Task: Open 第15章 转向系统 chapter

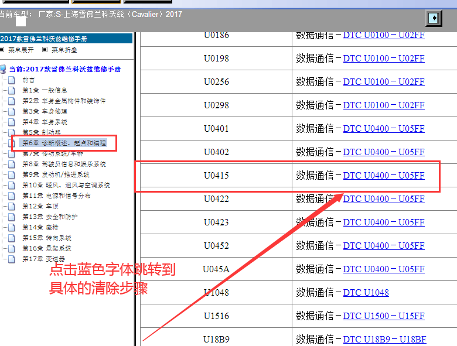Action: tap(47, 238)
